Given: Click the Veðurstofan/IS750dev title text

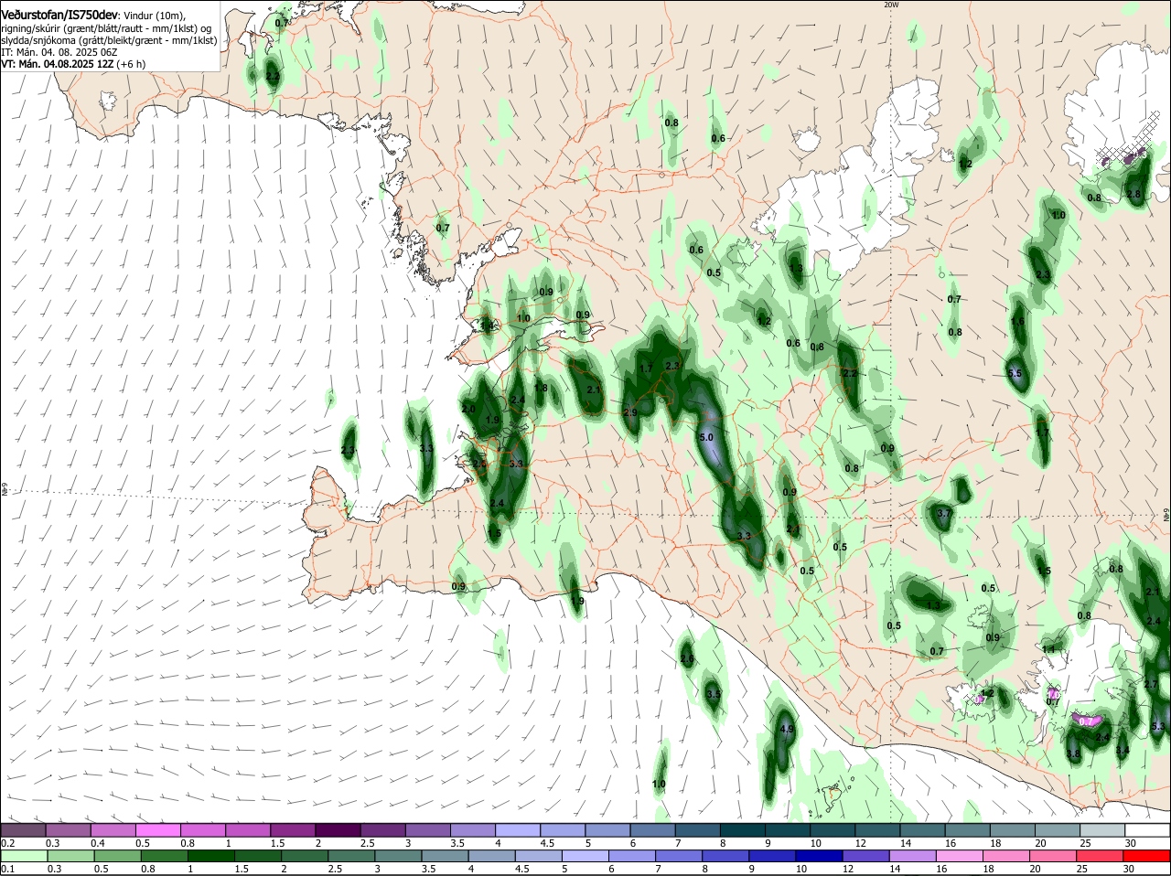Looking at the screenshot, I should pos(59,16).
